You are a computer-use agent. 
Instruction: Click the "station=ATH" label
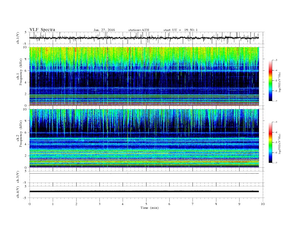(139, 30)
